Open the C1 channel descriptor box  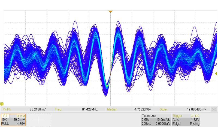(13, 120)
